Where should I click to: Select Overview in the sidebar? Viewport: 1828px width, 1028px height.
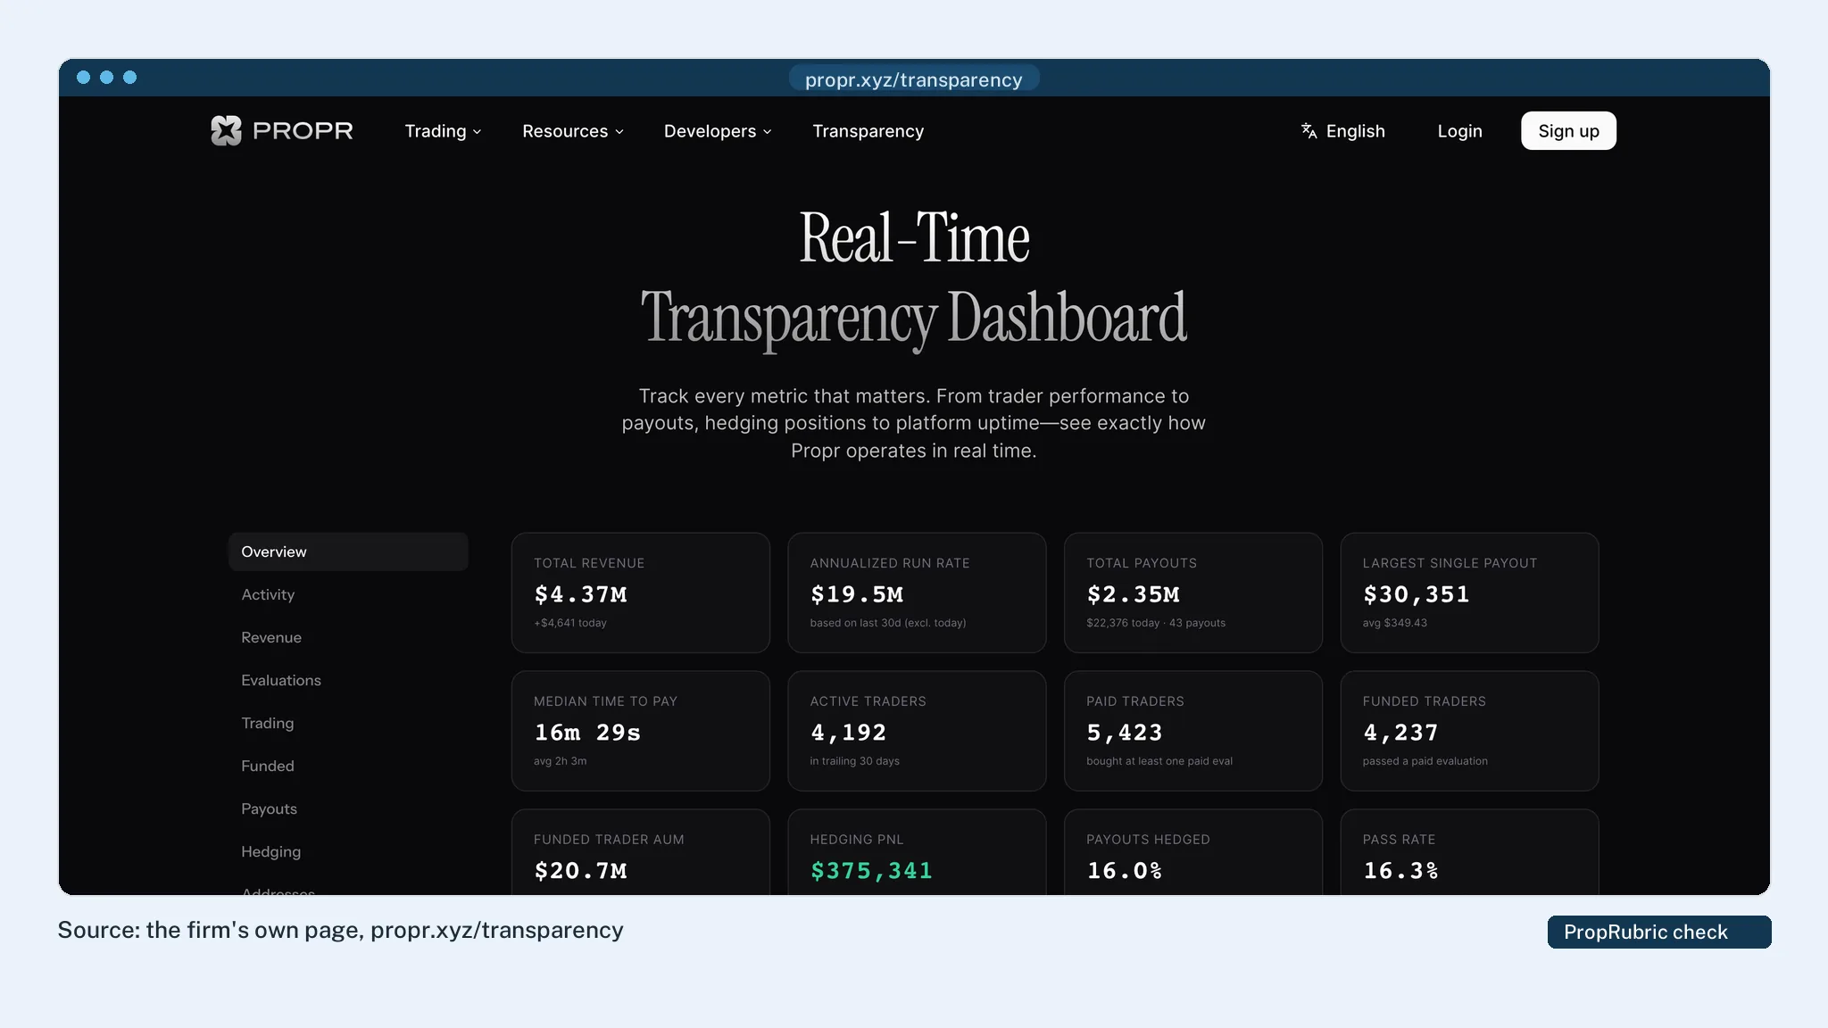coord(348,551)
